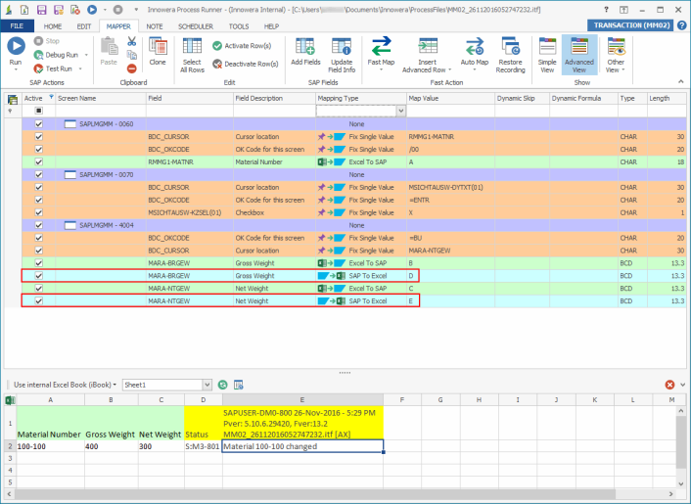The width and height of the screenshot is (691, 504).
Task: Click Activate Row(s) button
Action: coord(244,46)
